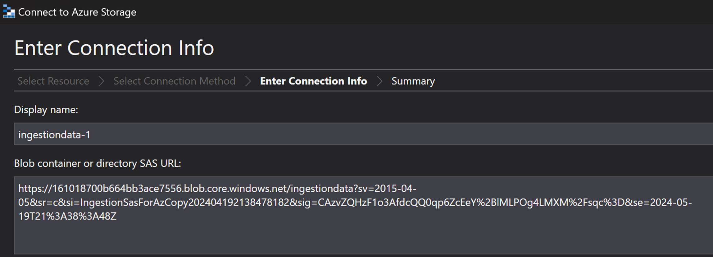The image size is (713, 257).
Task: Return to the Select Connection Method step
Action: point(174,81)
